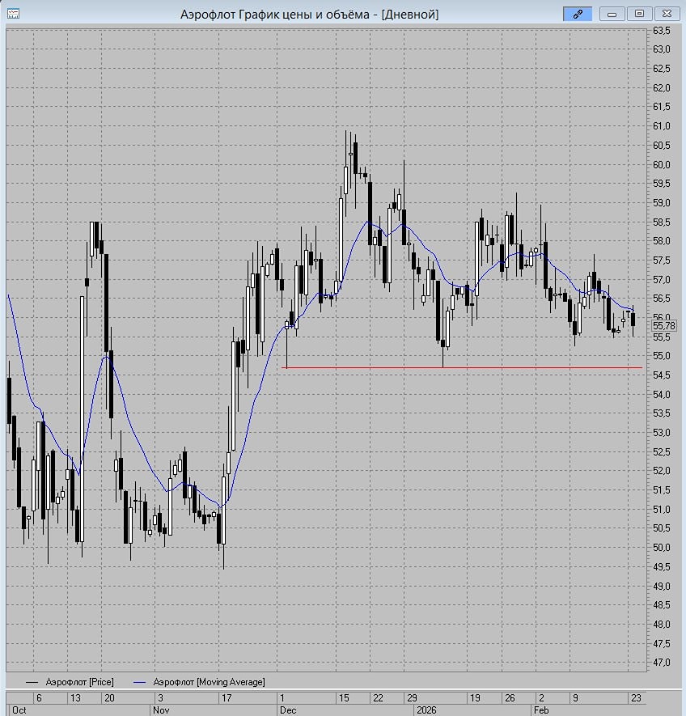Click the Dec month label on time axis
Screen dimensions: 686x716
[288, 710]
